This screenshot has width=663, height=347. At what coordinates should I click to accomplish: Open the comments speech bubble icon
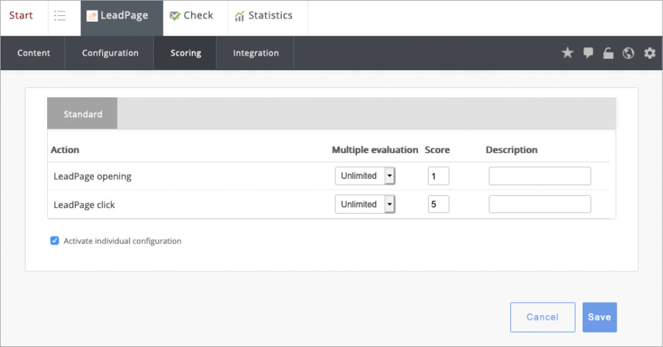click(588, 54)
